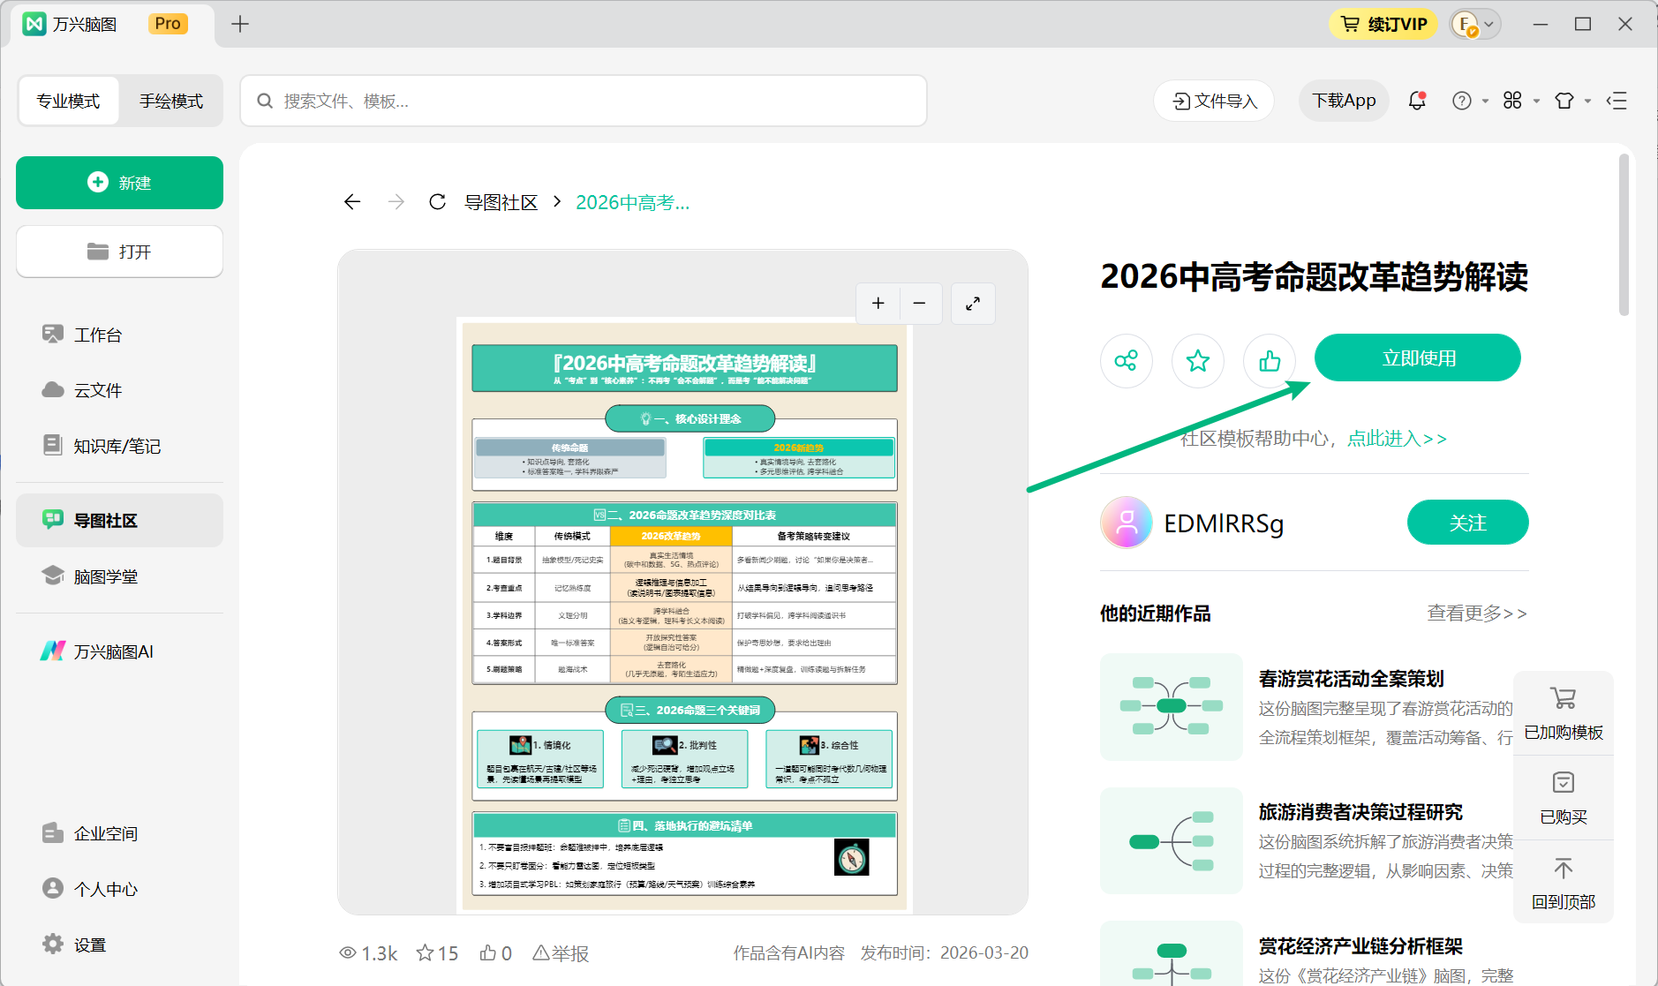Viewport: 1658px width, 986px height.
Task: Open 个人中心 in sidebar
Action: tap(119, 889)
